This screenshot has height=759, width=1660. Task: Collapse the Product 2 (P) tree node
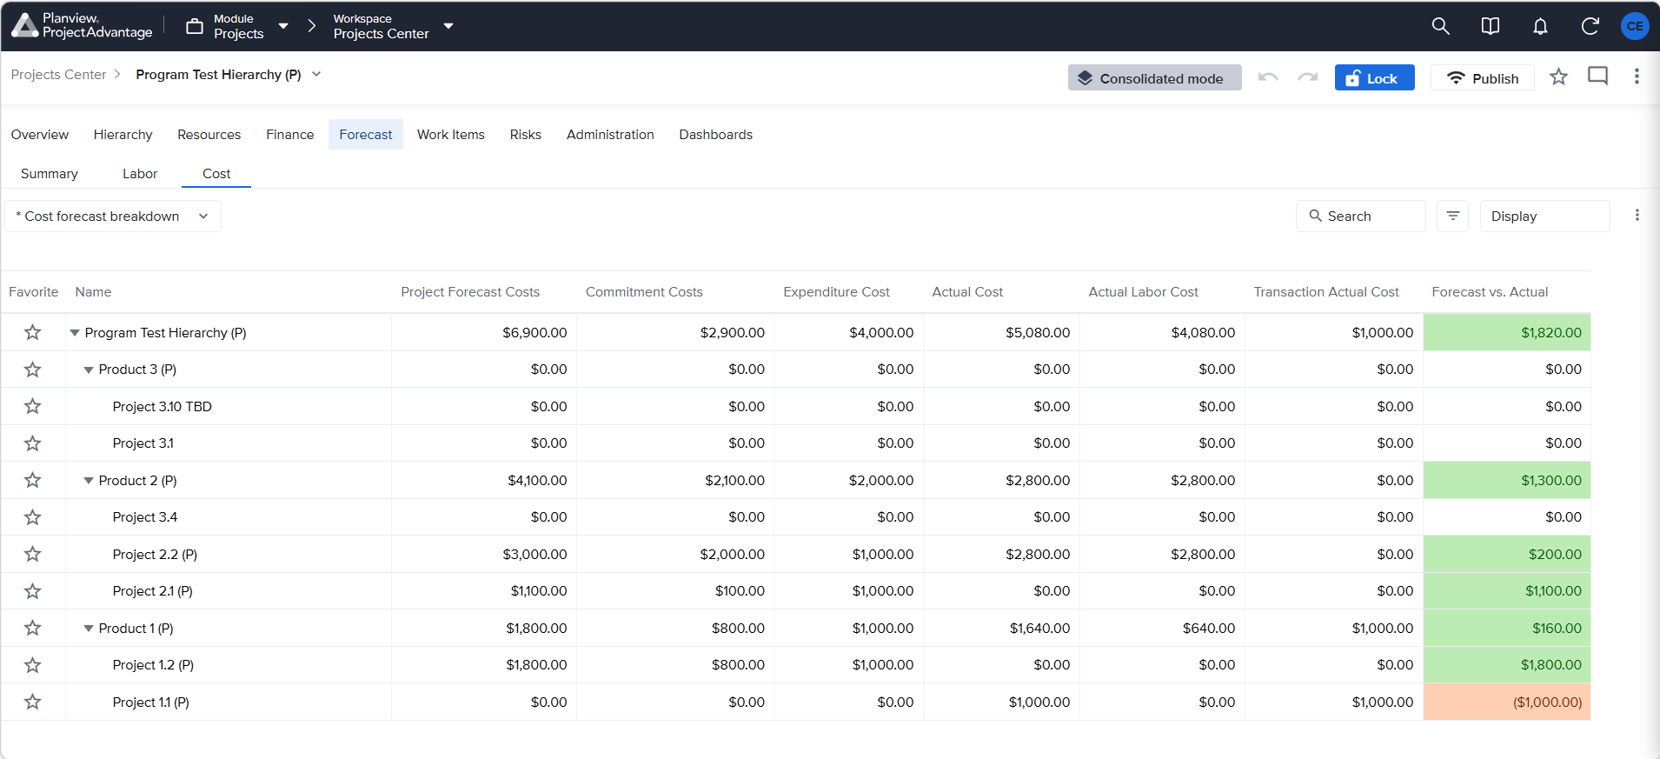[x=88, y=481]
